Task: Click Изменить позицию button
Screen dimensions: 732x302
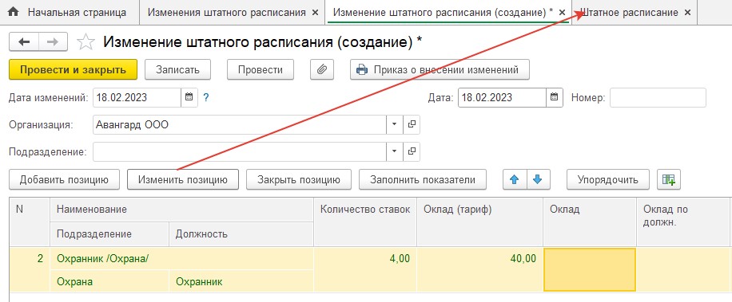Action: (183, 179)
